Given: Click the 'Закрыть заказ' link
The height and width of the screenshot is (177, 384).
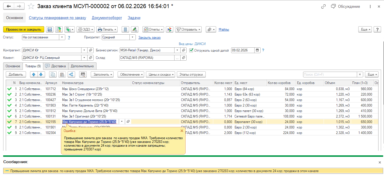Looking at the screenshot, I should tap(149, 38).
